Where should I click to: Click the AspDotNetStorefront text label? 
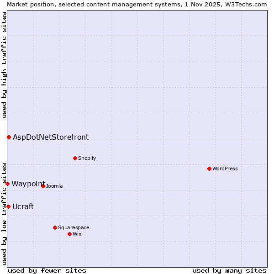(x=51, y=137)
